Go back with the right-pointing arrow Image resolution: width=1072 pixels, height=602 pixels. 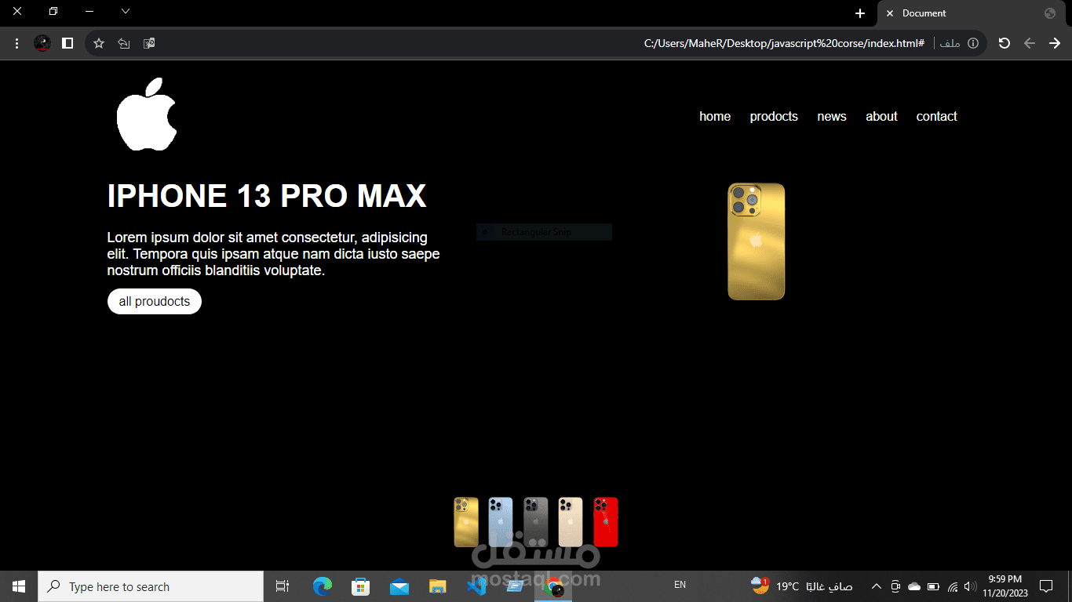pos(1055,44)
